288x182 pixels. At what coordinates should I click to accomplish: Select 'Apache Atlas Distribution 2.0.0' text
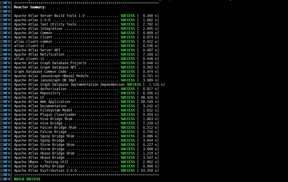[x=45, y=171]
